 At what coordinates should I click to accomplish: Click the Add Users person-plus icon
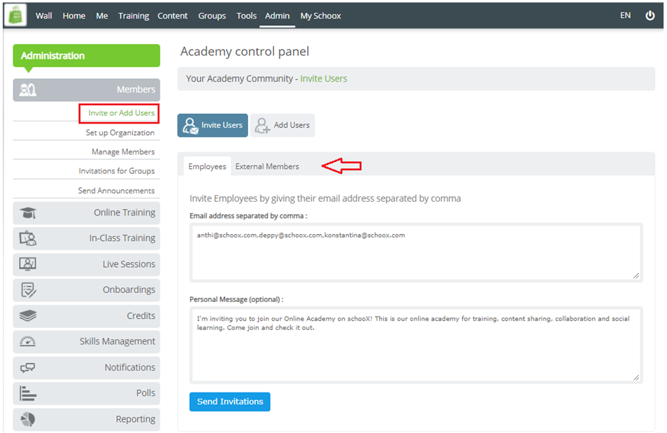(262, 126)
